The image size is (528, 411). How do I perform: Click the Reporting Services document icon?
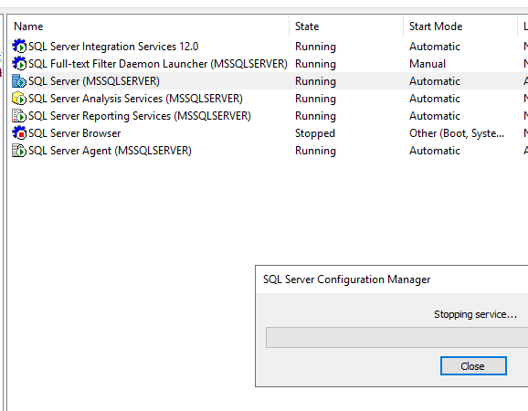point(19,116)
